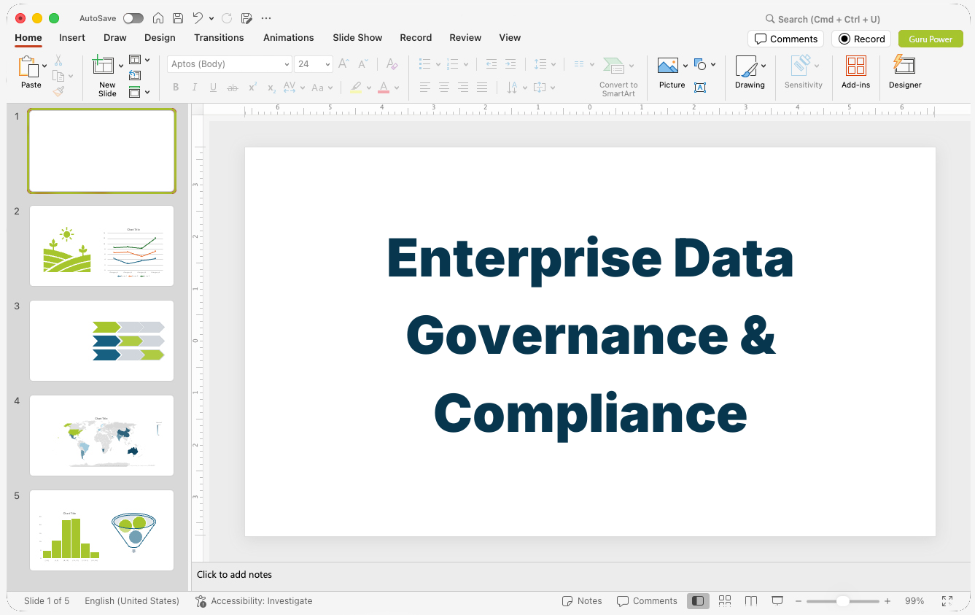Viewport: 975px width, 615px height.
Task: Open the Section dropdown
Action: 139,92
